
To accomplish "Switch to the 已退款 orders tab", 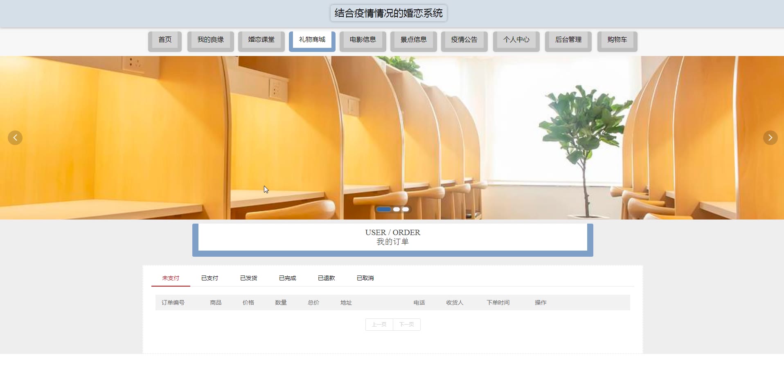I will click(x=326, y=278).
